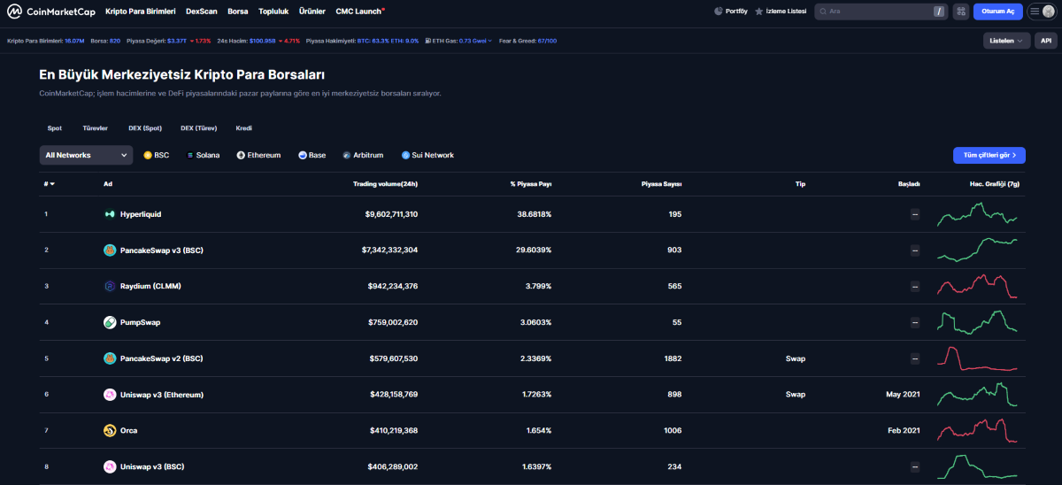Click the slash shortcut key badge in search
The height and width of the screenshot is (485, 1062).
[x=939, y=12]
